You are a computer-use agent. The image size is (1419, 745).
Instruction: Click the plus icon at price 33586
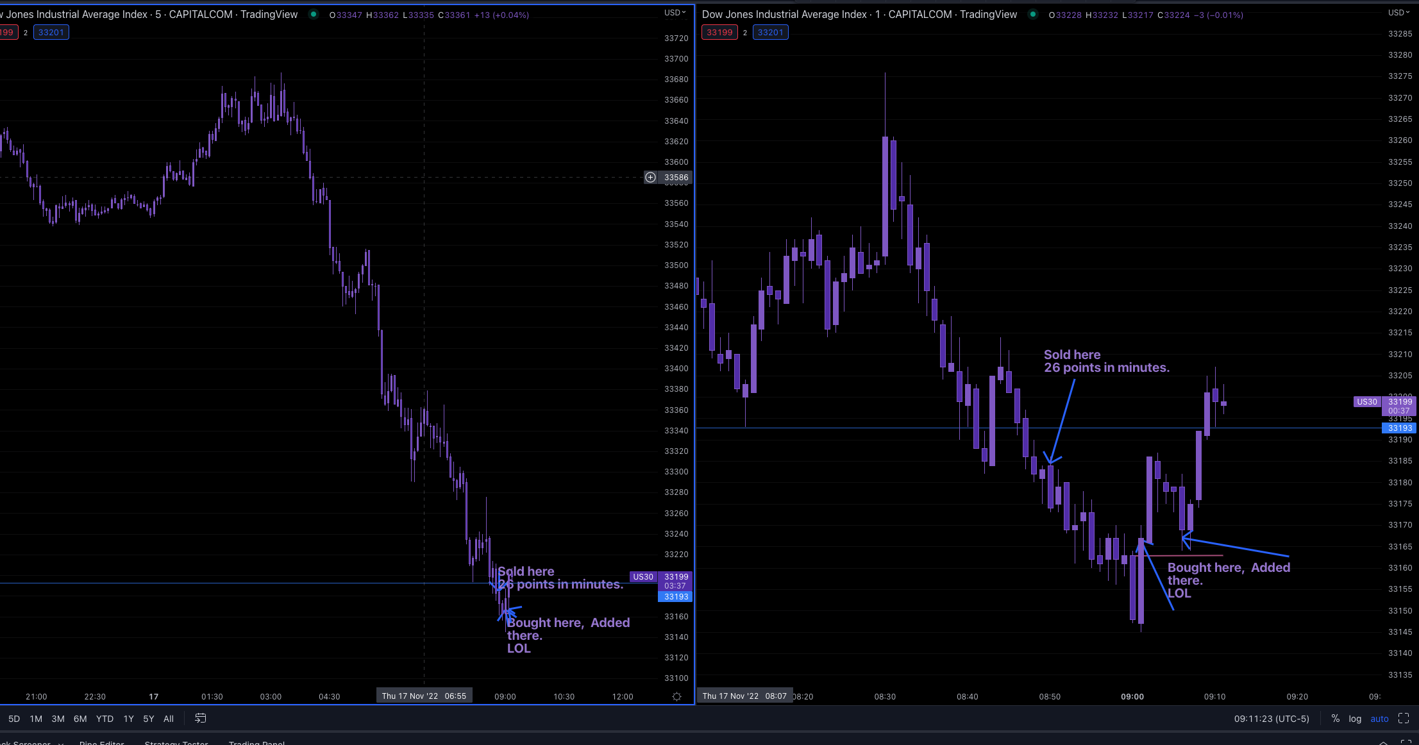coord(650,178)
